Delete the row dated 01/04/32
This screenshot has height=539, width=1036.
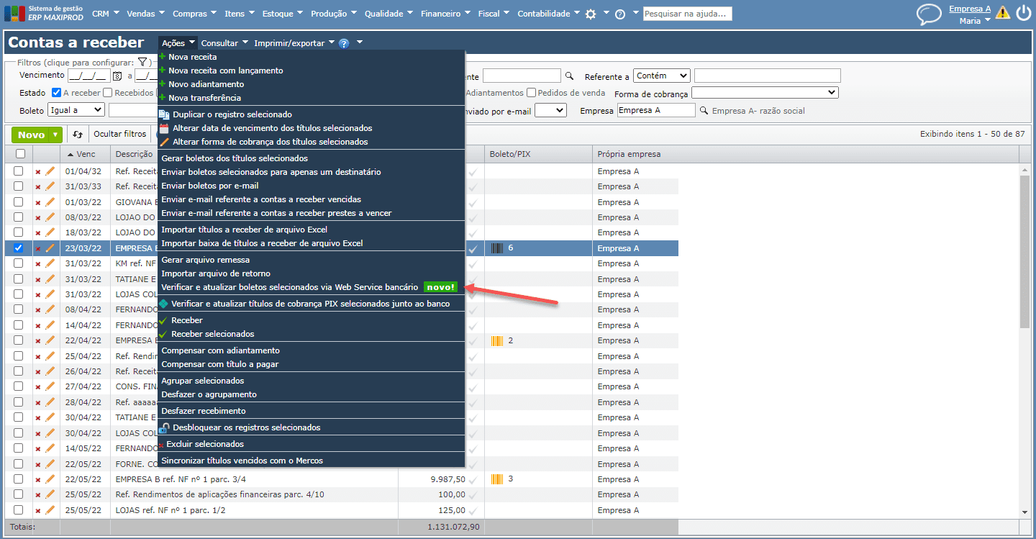pyautogui.click(x=38, y=171)
